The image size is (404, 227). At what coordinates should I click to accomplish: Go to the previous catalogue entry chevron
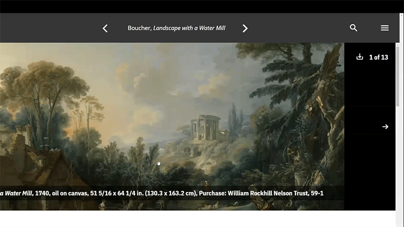click(x=105, y=28)
